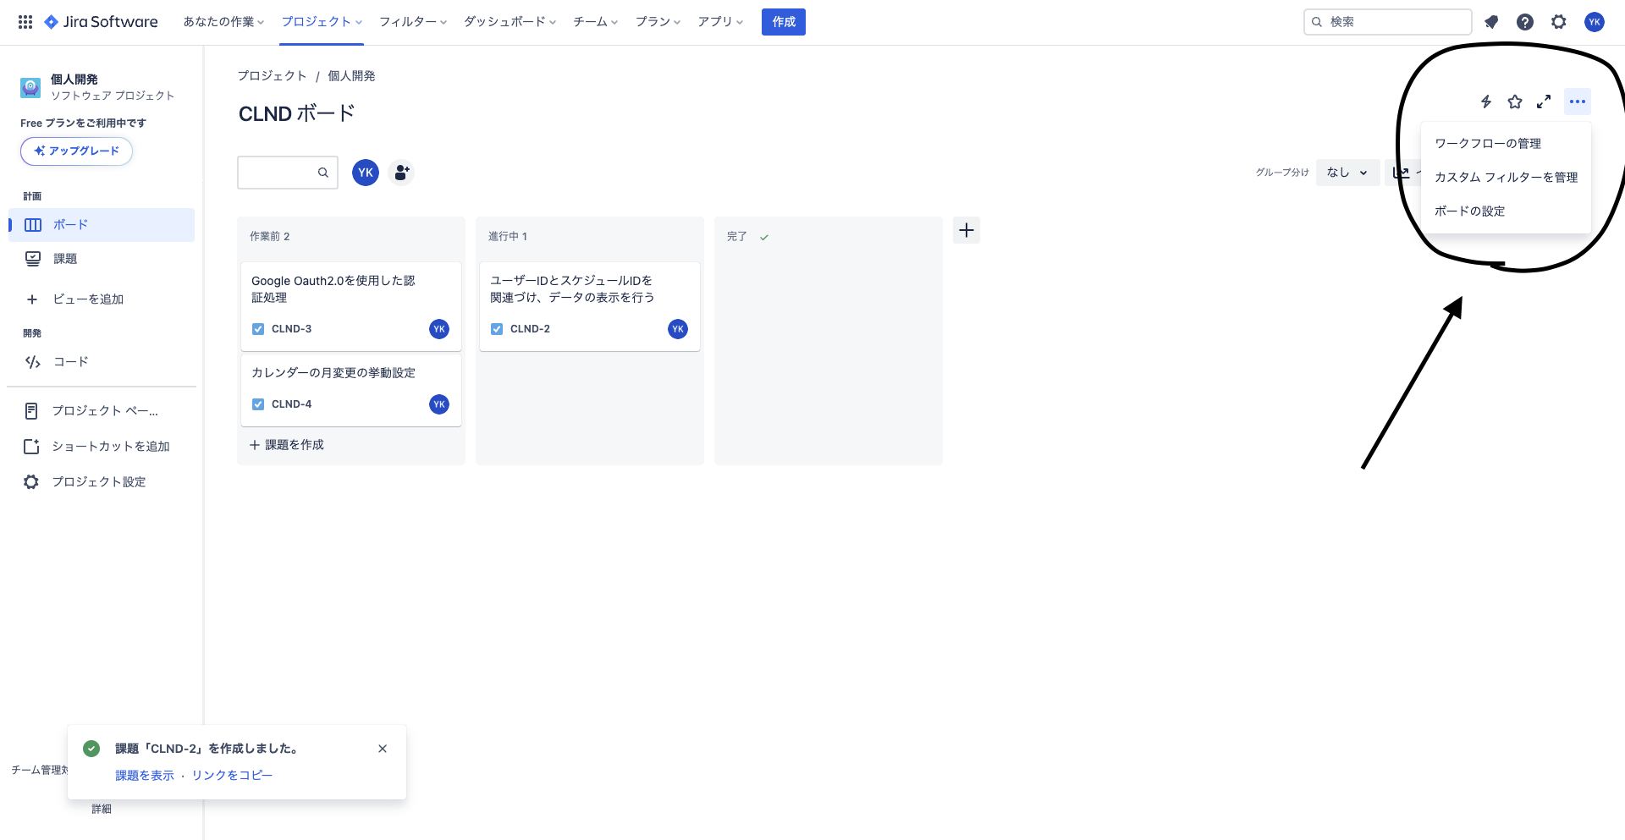This screenshot has width=1625, height=840.
Task: Open 課題 in the sidebar
Action: coord(102,259)
